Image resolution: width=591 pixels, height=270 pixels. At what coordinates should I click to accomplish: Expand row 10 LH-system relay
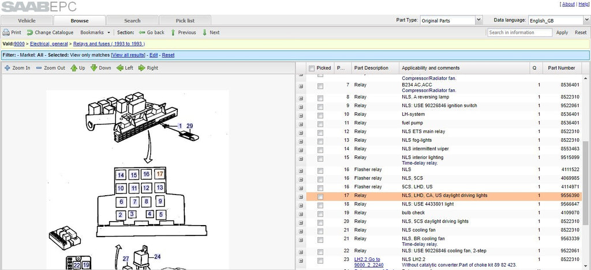pyautogui.click(x=301, y=116)
